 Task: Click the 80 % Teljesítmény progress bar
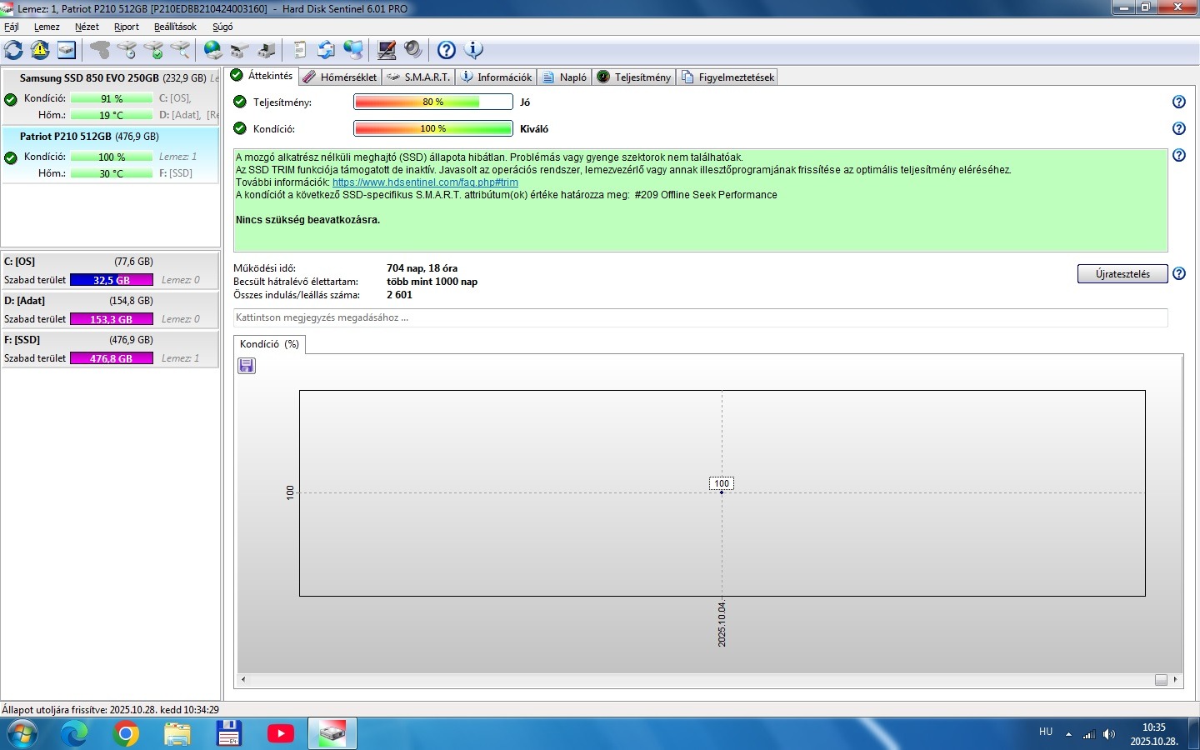433,102
